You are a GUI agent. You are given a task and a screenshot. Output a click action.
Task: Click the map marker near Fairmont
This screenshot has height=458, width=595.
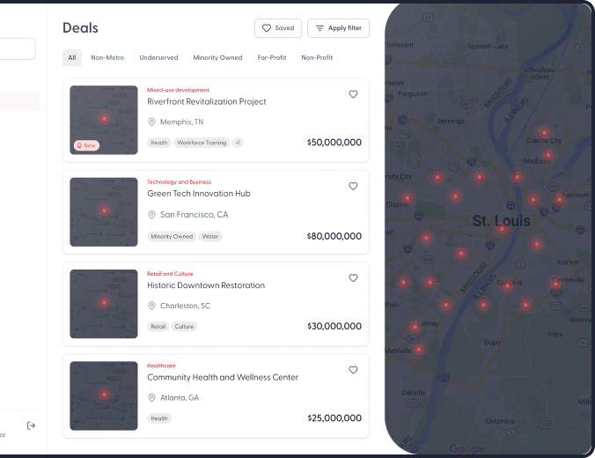(559, 199)
